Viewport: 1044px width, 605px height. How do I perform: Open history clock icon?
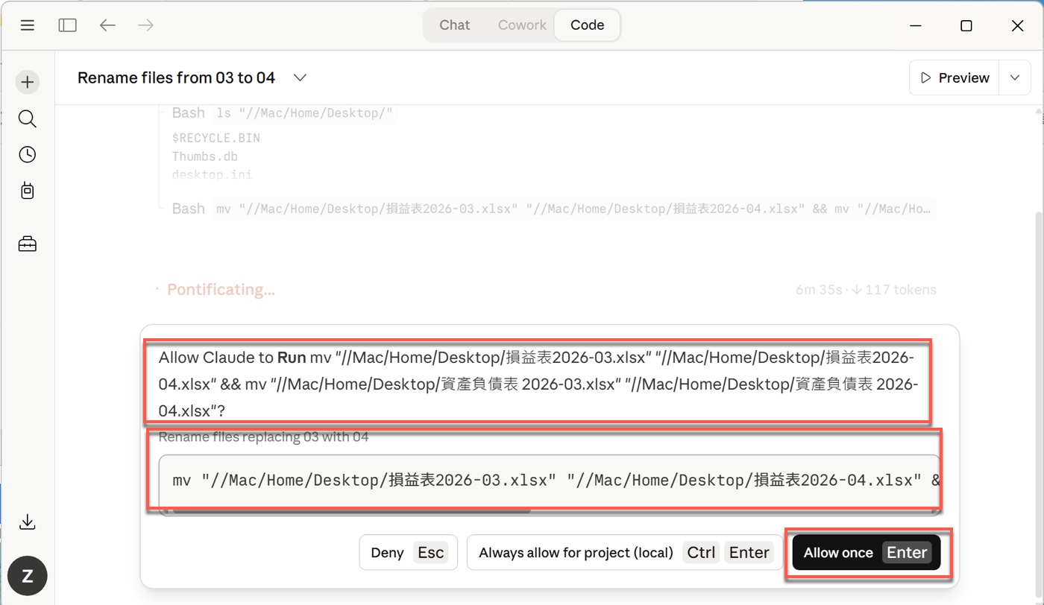28,154
